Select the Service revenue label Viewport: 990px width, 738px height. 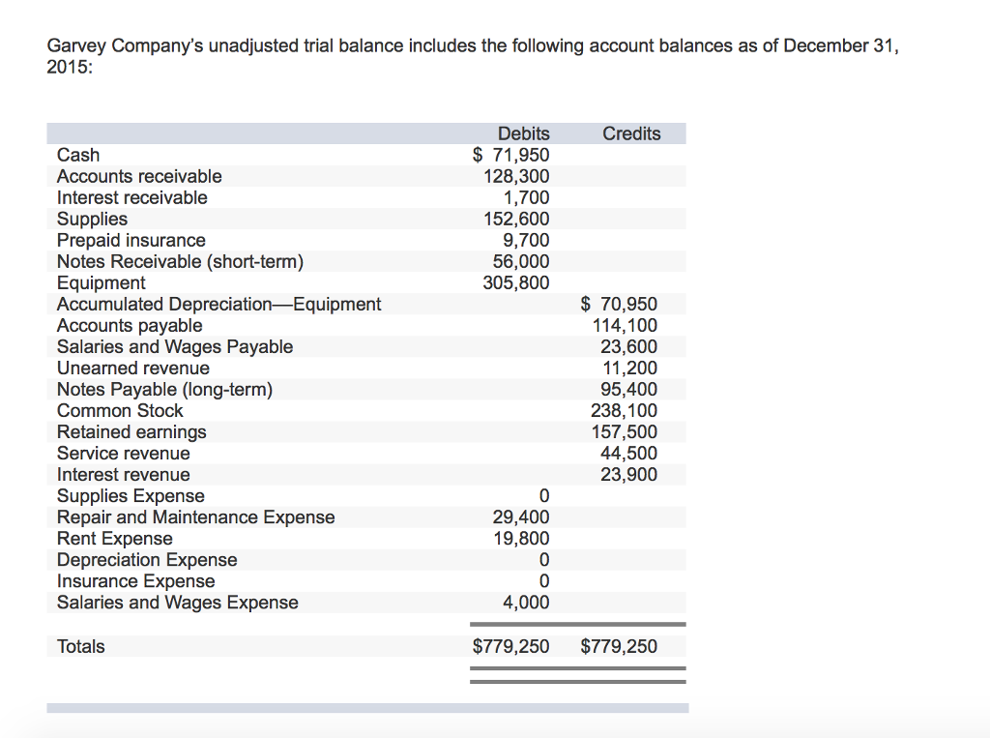(x=123, y=454)
